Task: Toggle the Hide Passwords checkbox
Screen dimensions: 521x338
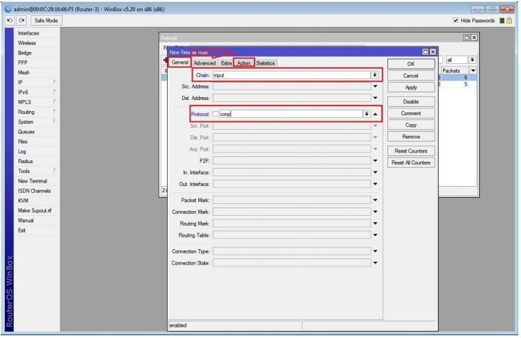Action: click(456, 21)
